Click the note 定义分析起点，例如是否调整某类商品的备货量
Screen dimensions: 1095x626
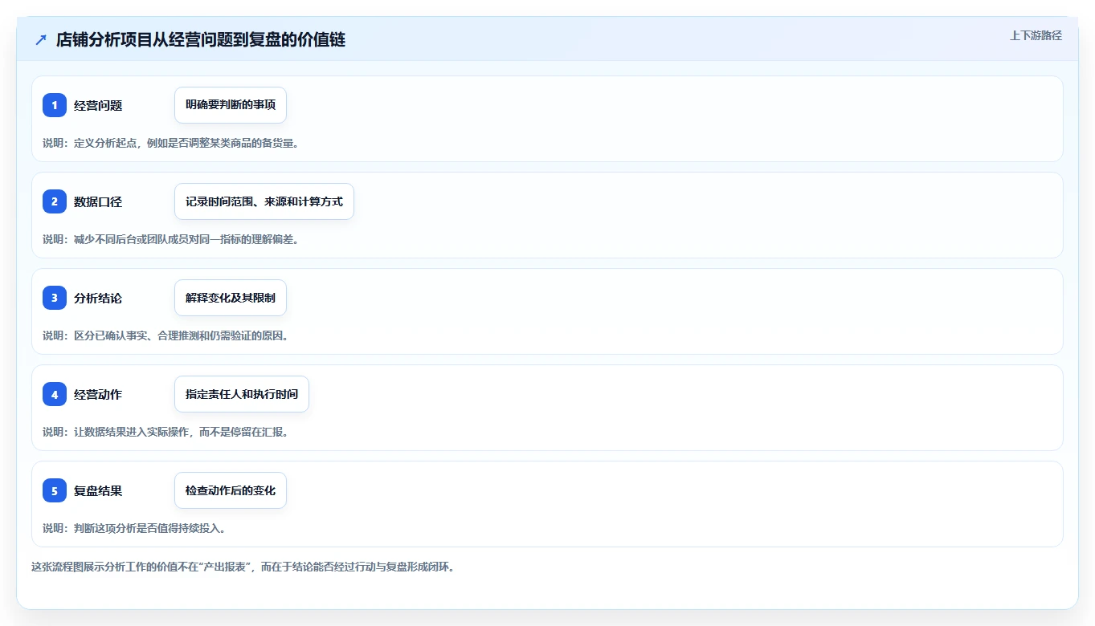point(171,143)
